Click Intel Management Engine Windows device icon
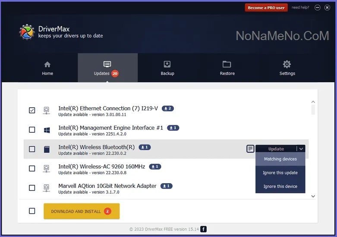The height and width of the screenshot is (237, 337). click(47, 130)
